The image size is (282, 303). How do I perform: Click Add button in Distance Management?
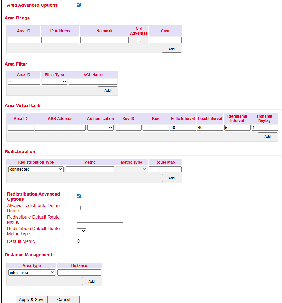tap(92, 281)
